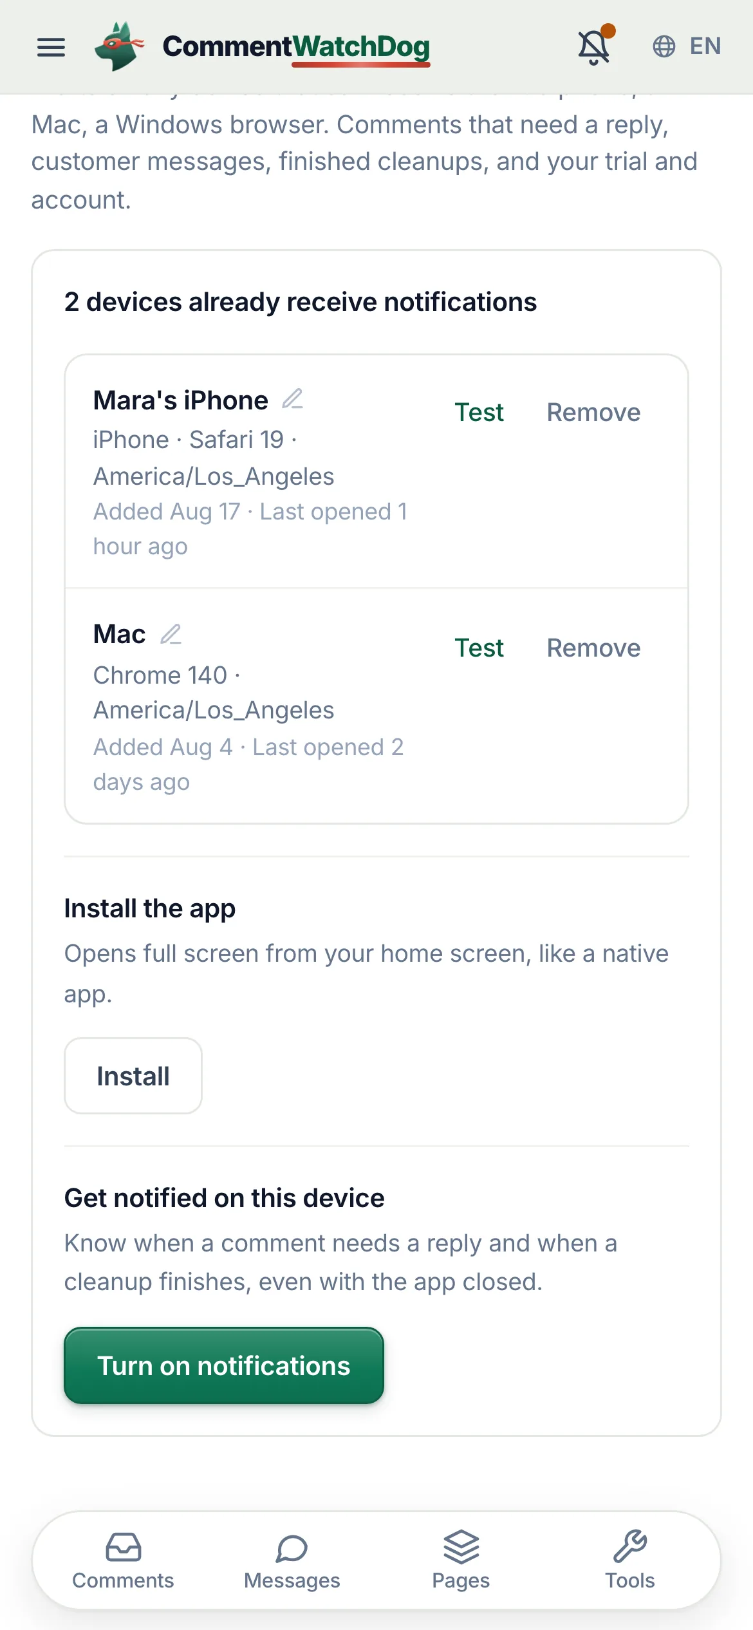
Task: Open the EN language selector
Action: (x=705, y=46)
